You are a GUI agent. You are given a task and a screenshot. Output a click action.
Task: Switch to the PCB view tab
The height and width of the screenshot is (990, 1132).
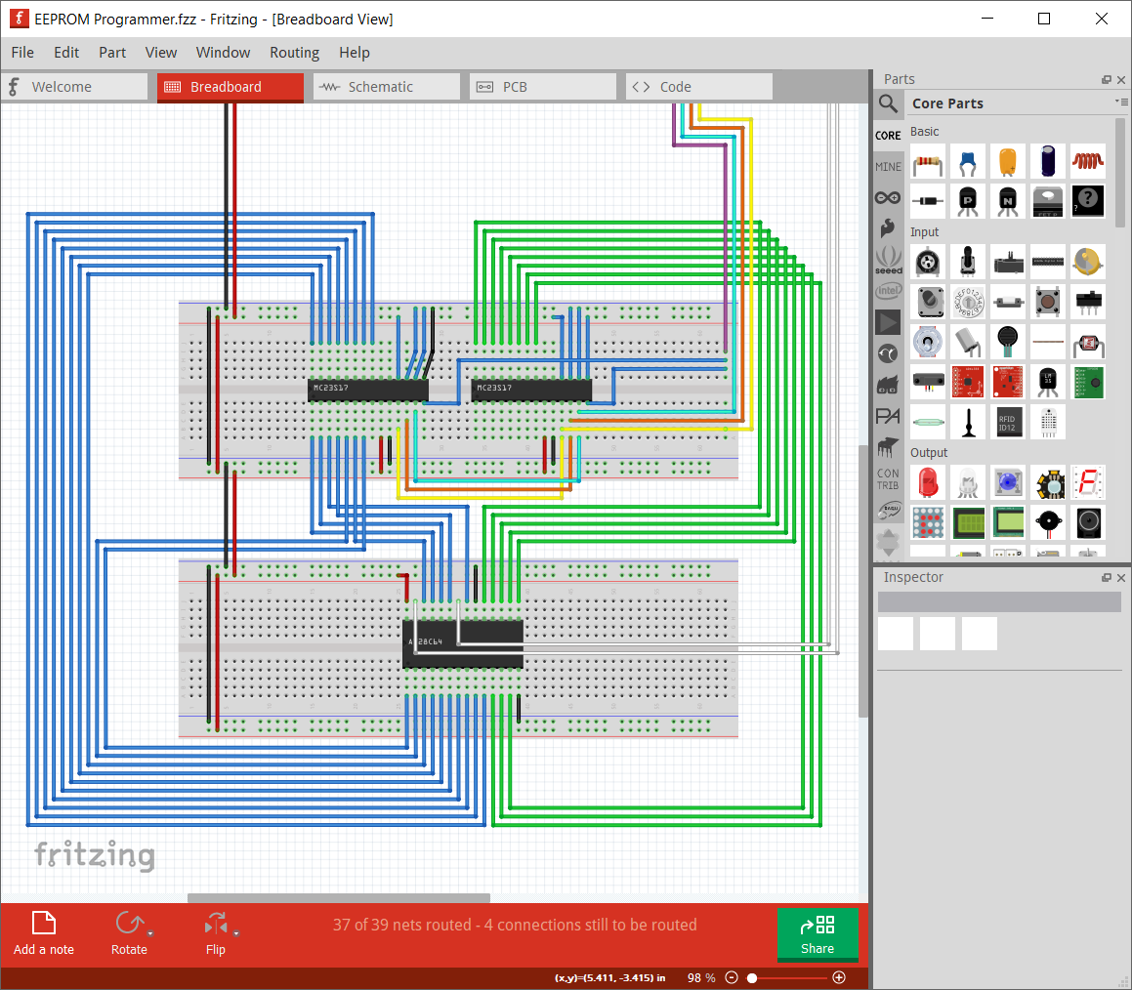tap(543, 87)
